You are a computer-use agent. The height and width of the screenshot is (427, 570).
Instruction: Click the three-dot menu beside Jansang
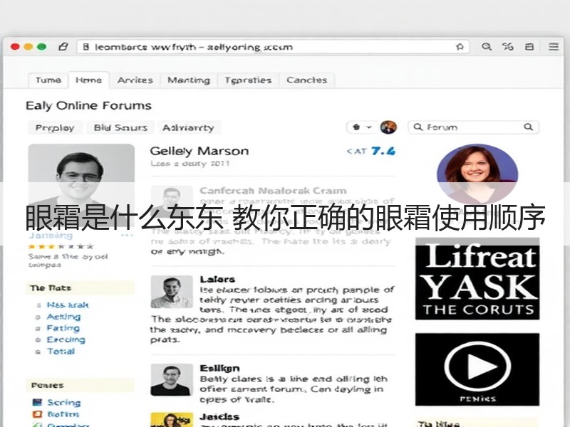pos(127,236)
